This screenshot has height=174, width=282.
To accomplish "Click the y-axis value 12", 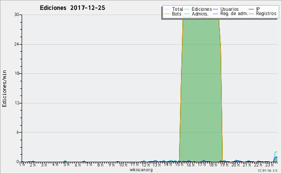I will (x=17, y=103).
